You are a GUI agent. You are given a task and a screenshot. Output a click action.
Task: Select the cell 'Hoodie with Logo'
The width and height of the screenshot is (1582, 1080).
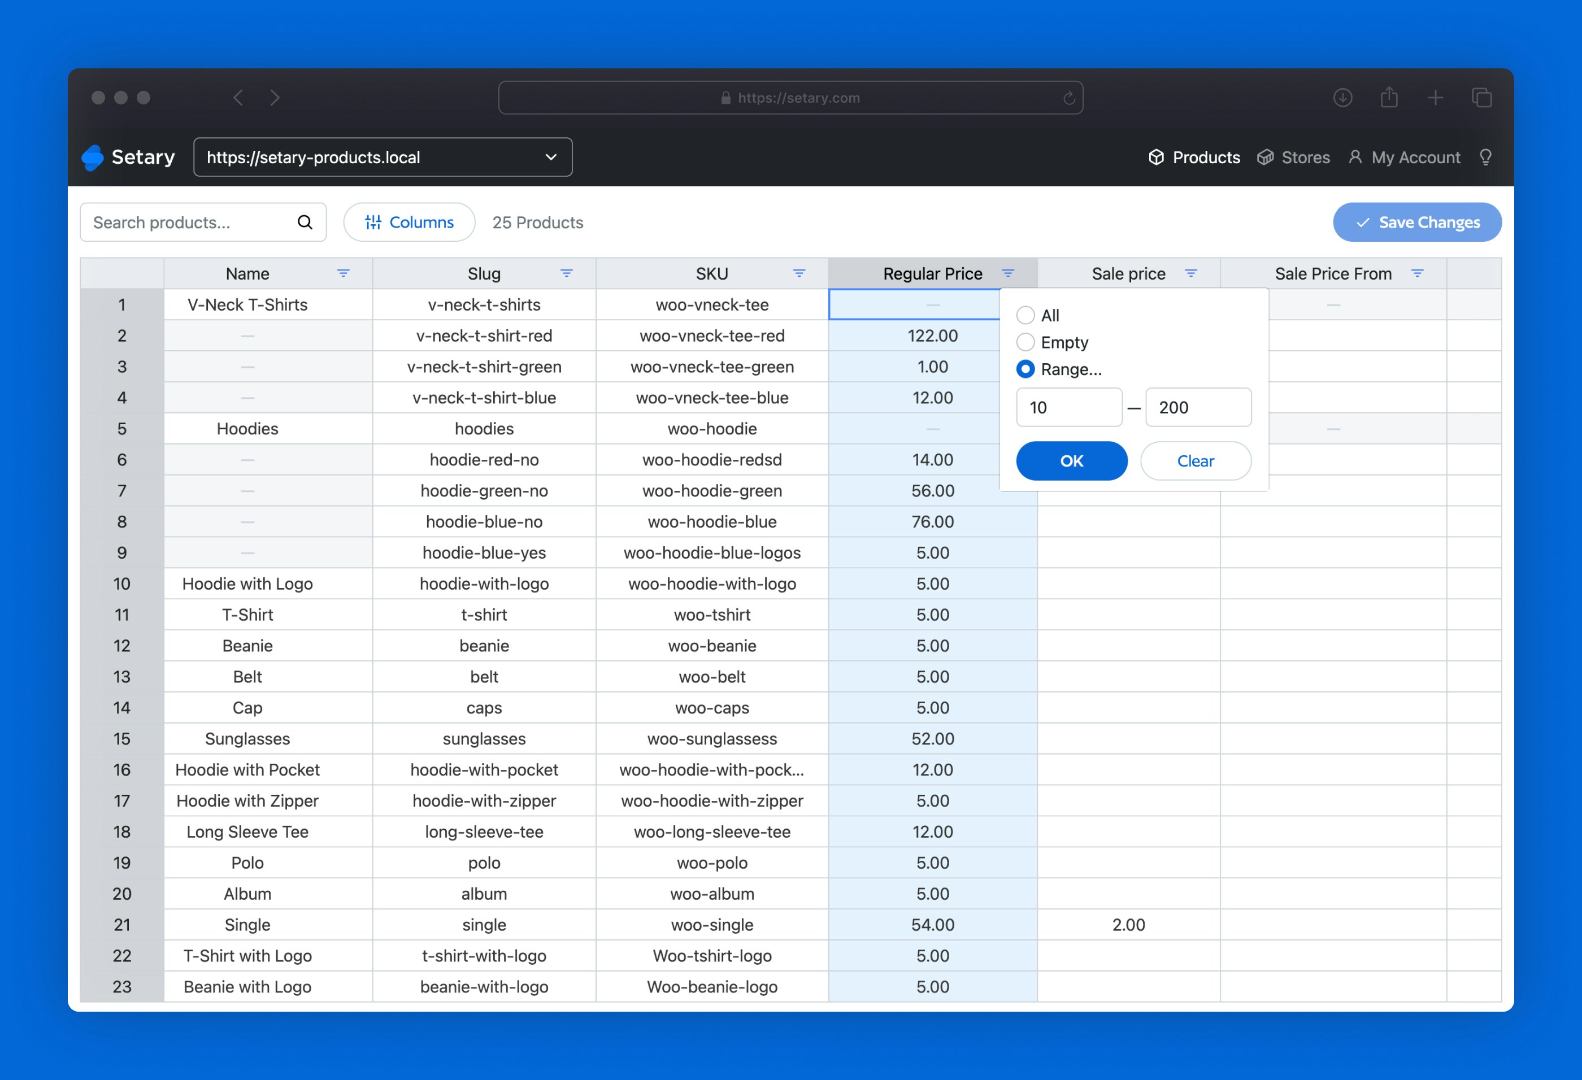[x=268, y=584]
